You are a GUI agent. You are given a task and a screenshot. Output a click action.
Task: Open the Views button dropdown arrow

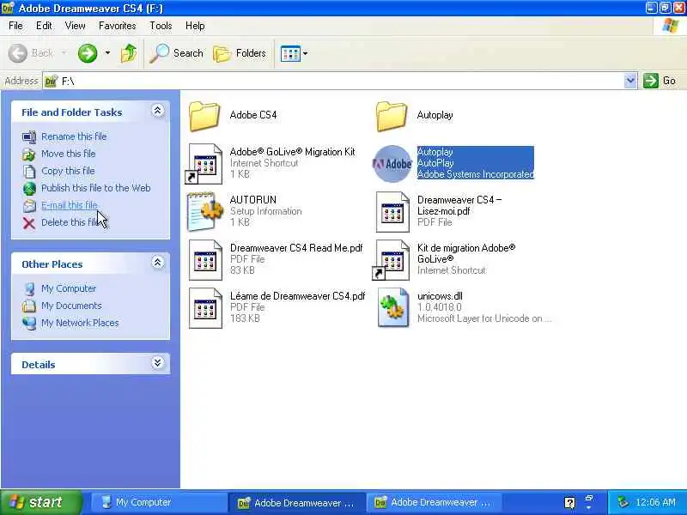[x=306, y=54]
